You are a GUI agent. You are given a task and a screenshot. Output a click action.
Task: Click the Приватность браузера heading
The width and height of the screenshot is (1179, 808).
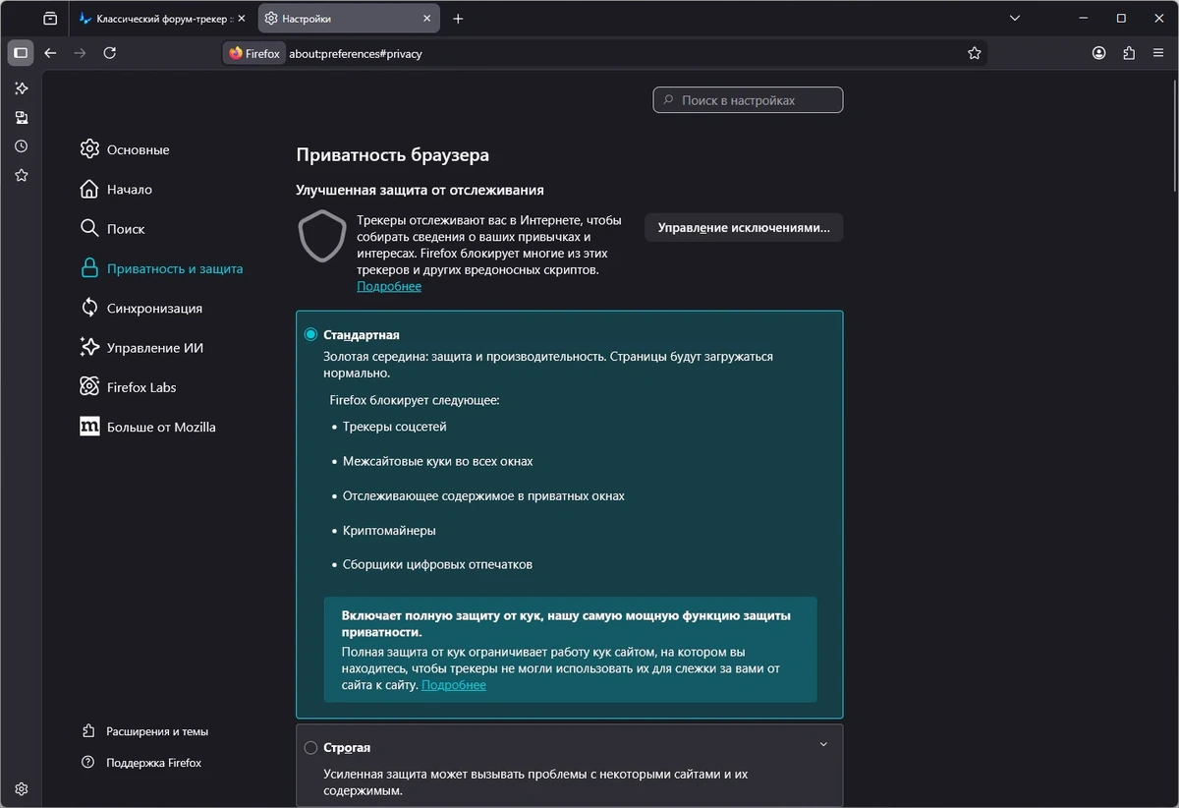(x=393, y=155)
